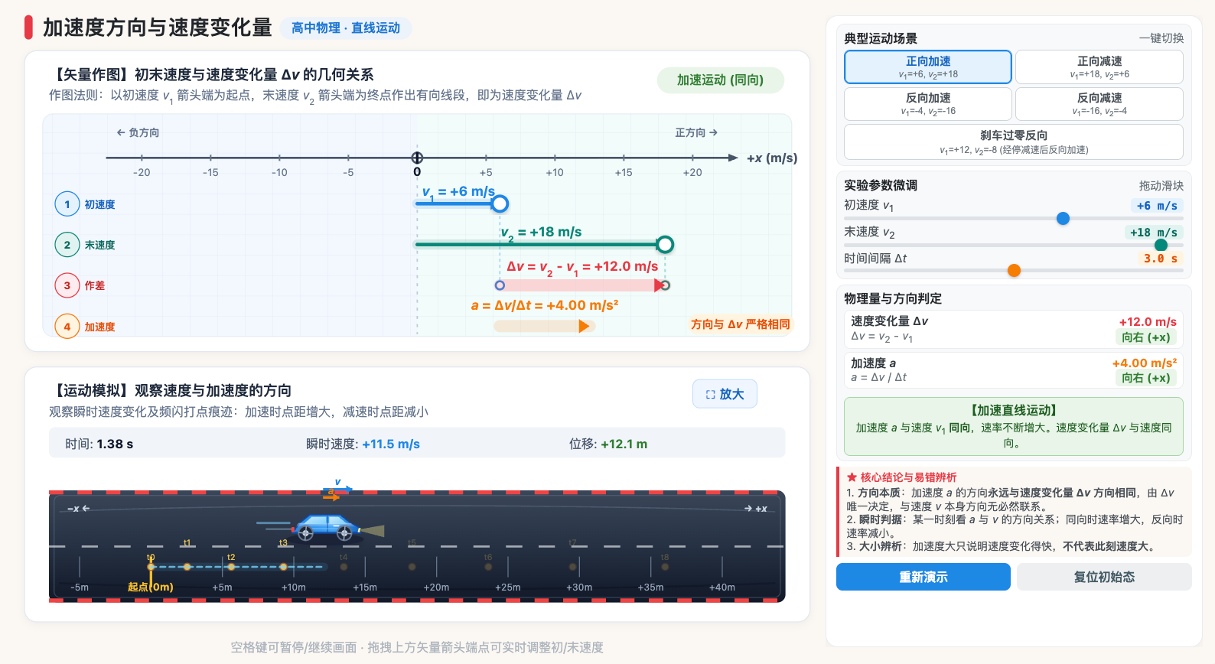Click the a = Δv/Δt = +4.00 m/s² formula
The height and width of the screenshot is (664, 1215).
pyautogui.click(x=545, y=305)
